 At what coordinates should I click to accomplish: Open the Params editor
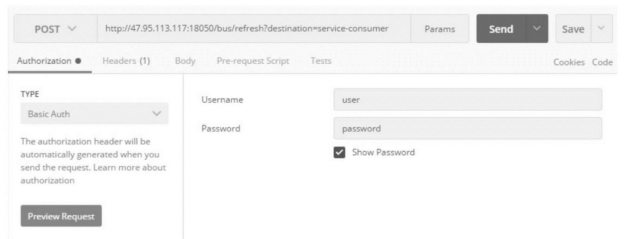pyautogui.click(x=440, y=29)
